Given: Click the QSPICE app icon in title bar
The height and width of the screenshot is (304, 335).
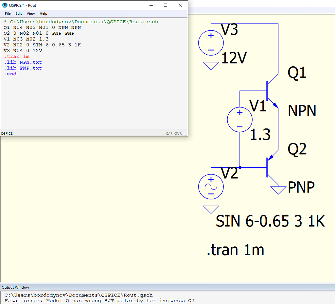Looking at the screenshot, I should click(5, 5).
